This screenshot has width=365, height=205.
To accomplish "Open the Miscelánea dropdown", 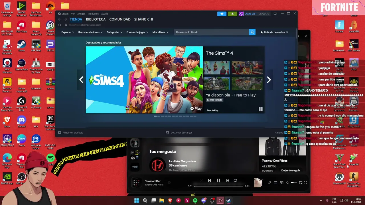I will tap(161, 32).
